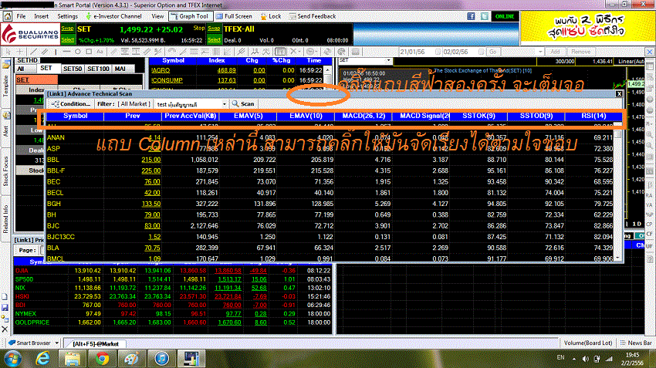This screenshot has width=656, height=368.
Task: Click BBL previous price 215.00 link
Action: click(x=150, y=160)
